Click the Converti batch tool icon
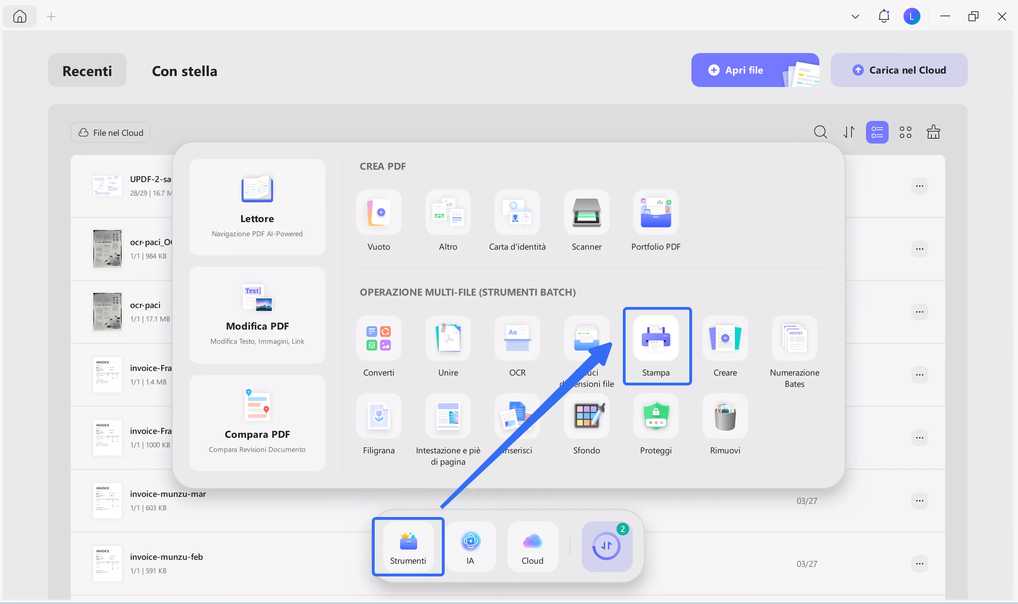 point(378,338)
